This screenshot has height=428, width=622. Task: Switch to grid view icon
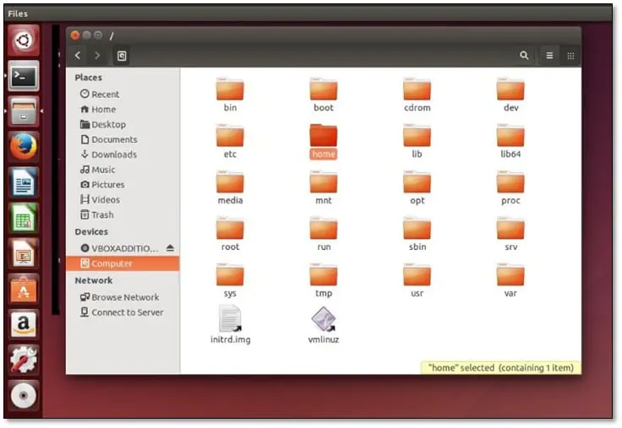(x=570, y=56)
